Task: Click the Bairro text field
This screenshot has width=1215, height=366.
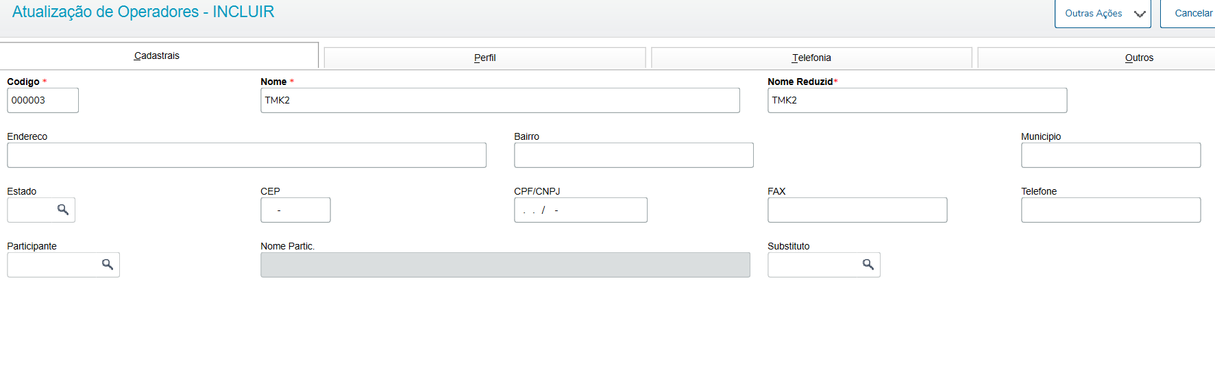Action: tap(634, 155)
